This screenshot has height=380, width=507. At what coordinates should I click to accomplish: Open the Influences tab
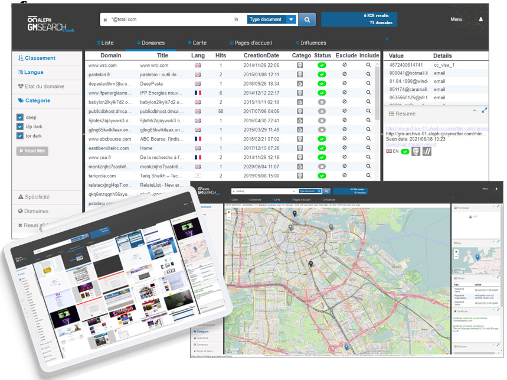click(310, 43)
